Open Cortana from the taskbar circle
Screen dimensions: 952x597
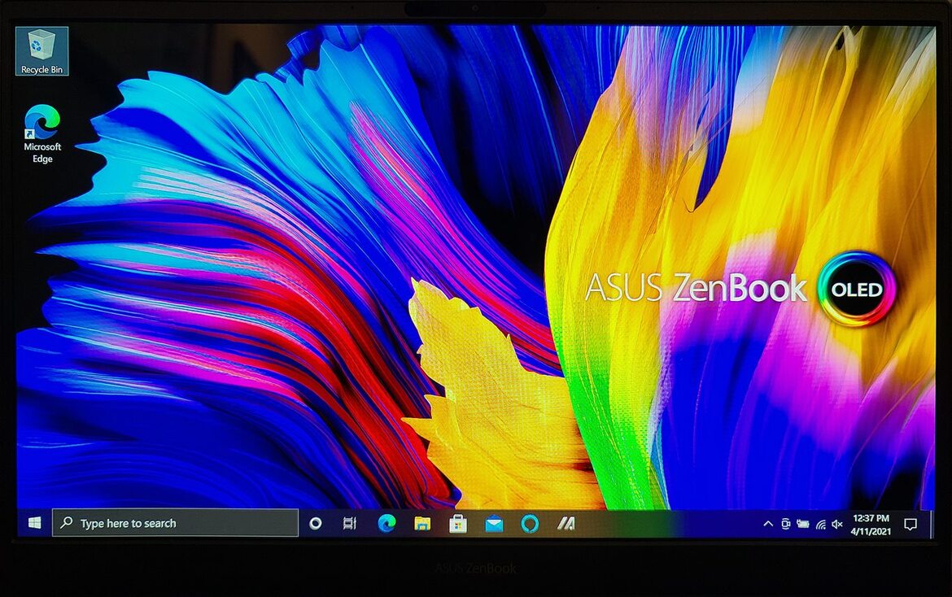point(315,523)
